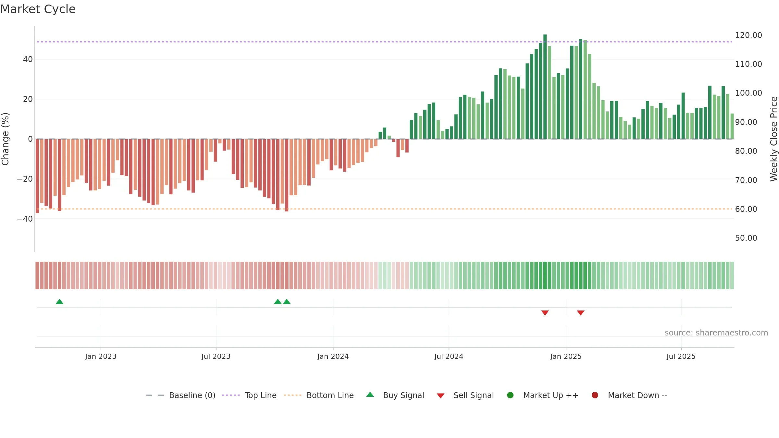
Task: Toggle the Market Up ++ legend entry
Action: (543, 395)
